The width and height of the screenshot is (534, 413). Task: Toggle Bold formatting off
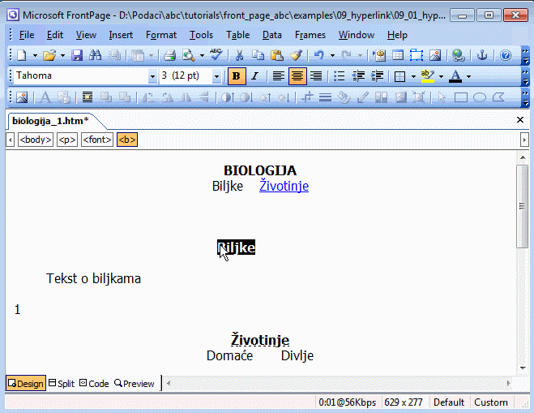237,76
